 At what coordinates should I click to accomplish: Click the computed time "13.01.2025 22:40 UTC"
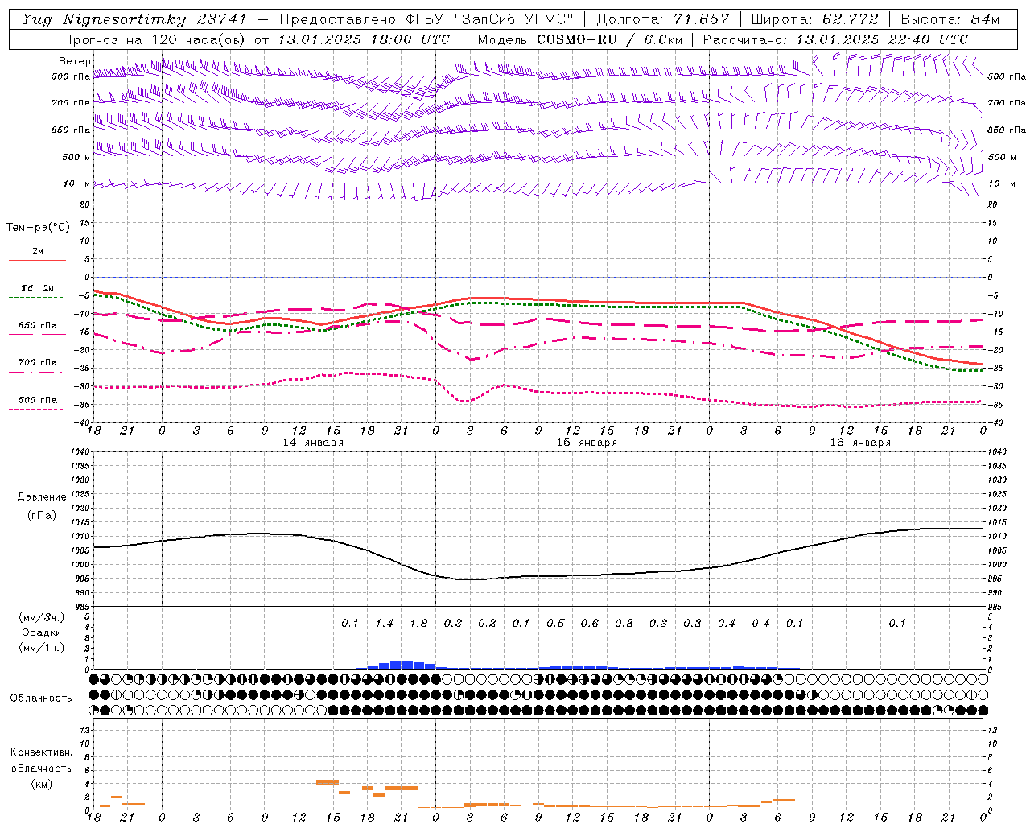(881, 39)
